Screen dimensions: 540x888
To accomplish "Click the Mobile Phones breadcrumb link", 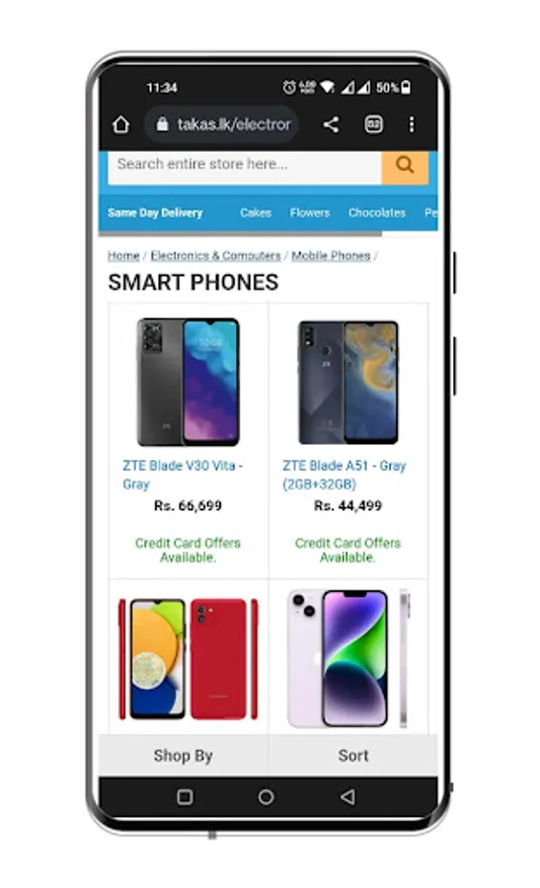I will pyautogui.click(x=331, y=256).
